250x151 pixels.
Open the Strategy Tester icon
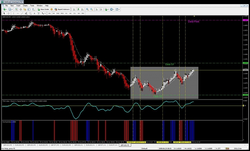tap(33, 10)
